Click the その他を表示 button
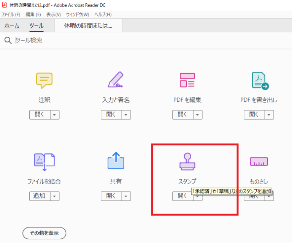Viewport: 292px width, 243px height. [x=44, y=233]
